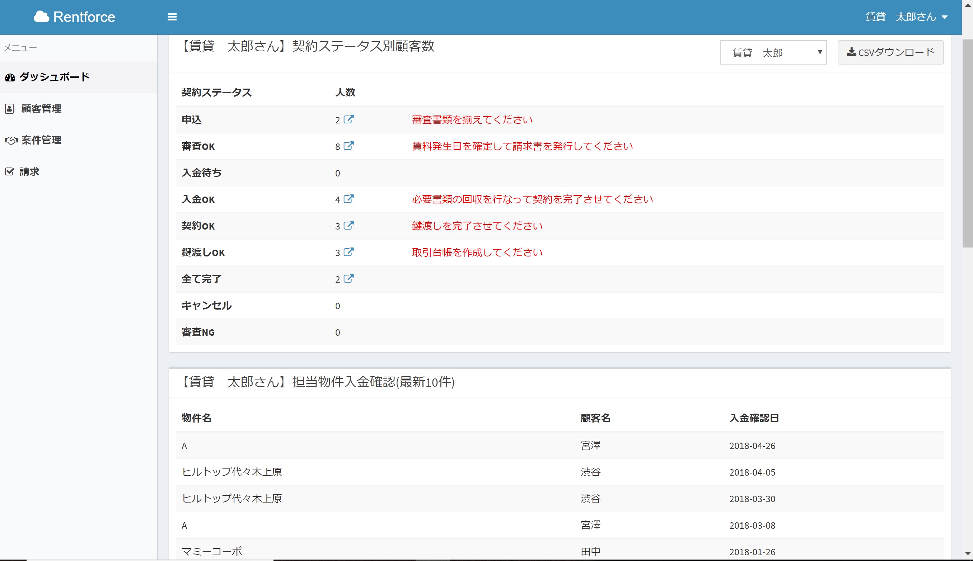Open 入金OK customers via external link icon

pyautogui.click(x=349, y=199)
